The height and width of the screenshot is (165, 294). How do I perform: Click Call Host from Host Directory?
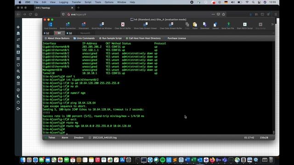click(x=143, y=38)
